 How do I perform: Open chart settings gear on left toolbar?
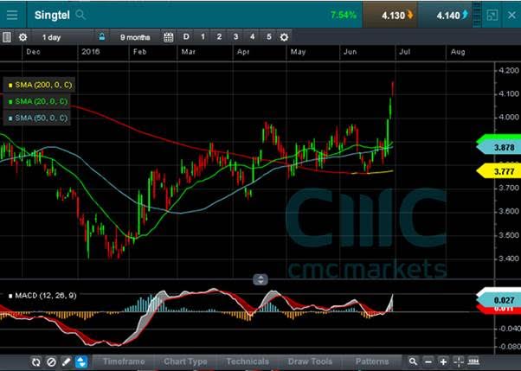[23, 37]
